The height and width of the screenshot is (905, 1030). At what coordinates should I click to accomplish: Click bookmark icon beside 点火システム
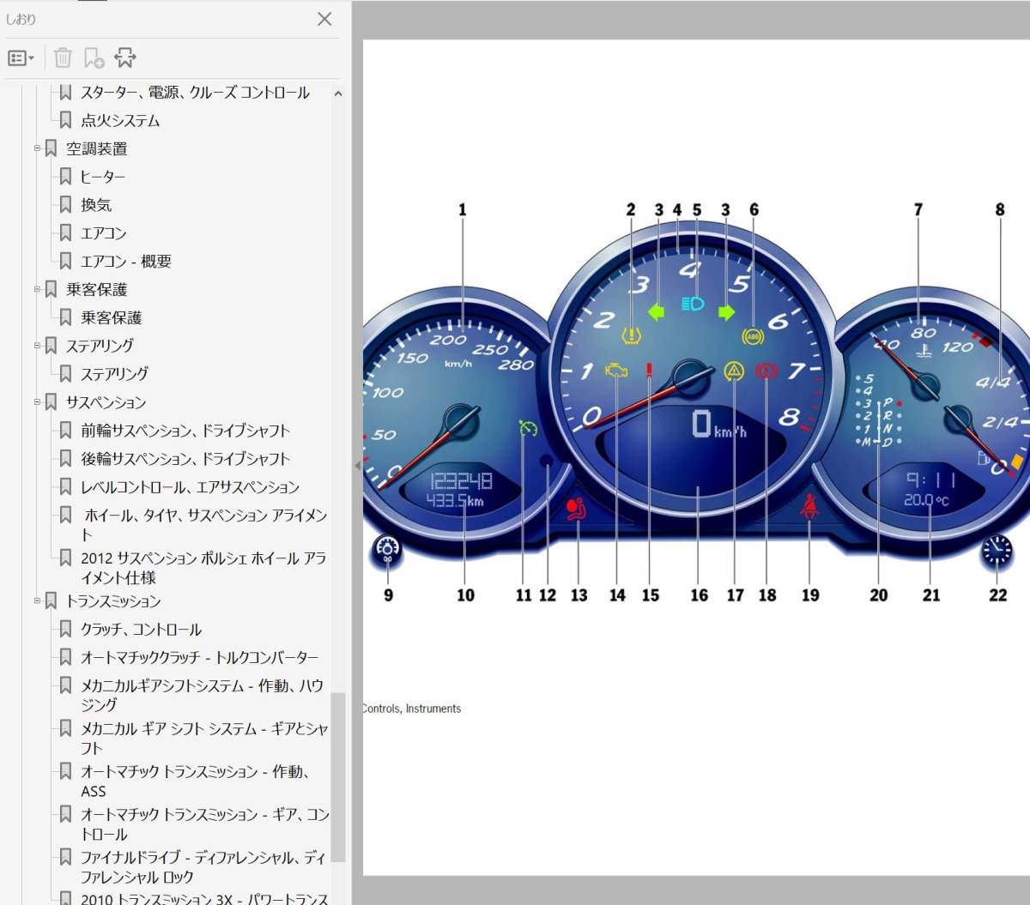click(x=65, y=121)
